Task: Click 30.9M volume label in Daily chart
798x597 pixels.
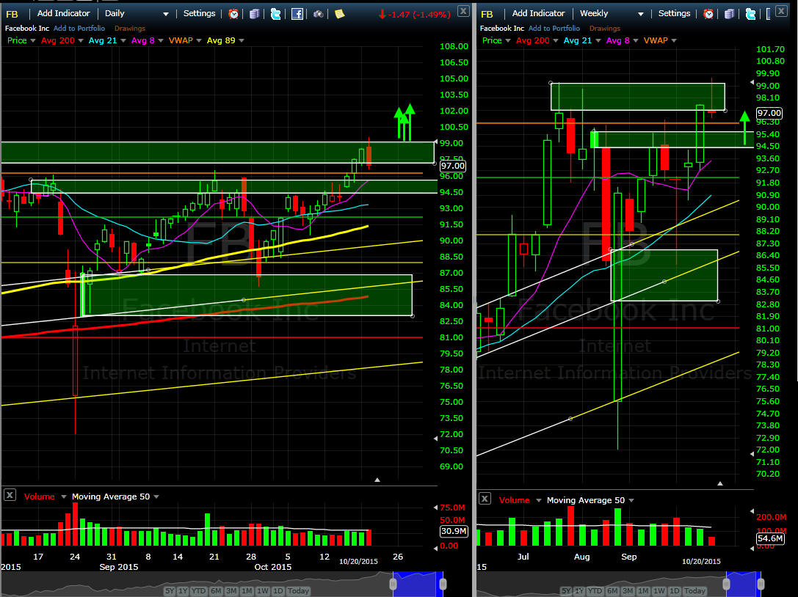Action: (x=454, y=531)
